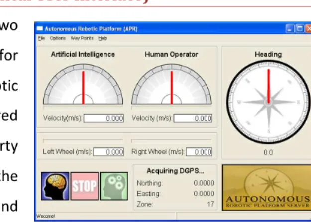Click the Autonomous Robotic Platform Server logo

click(267, 188)
